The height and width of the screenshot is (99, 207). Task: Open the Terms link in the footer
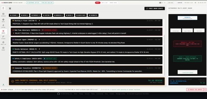pos(76,94)
